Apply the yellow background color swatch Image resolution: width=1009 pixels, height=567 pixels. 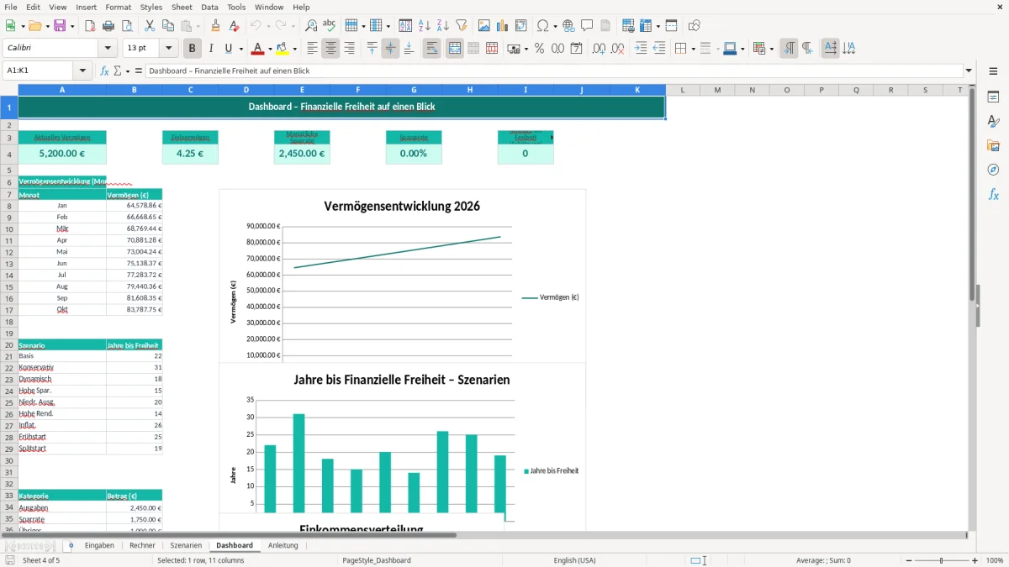[283, 49]
